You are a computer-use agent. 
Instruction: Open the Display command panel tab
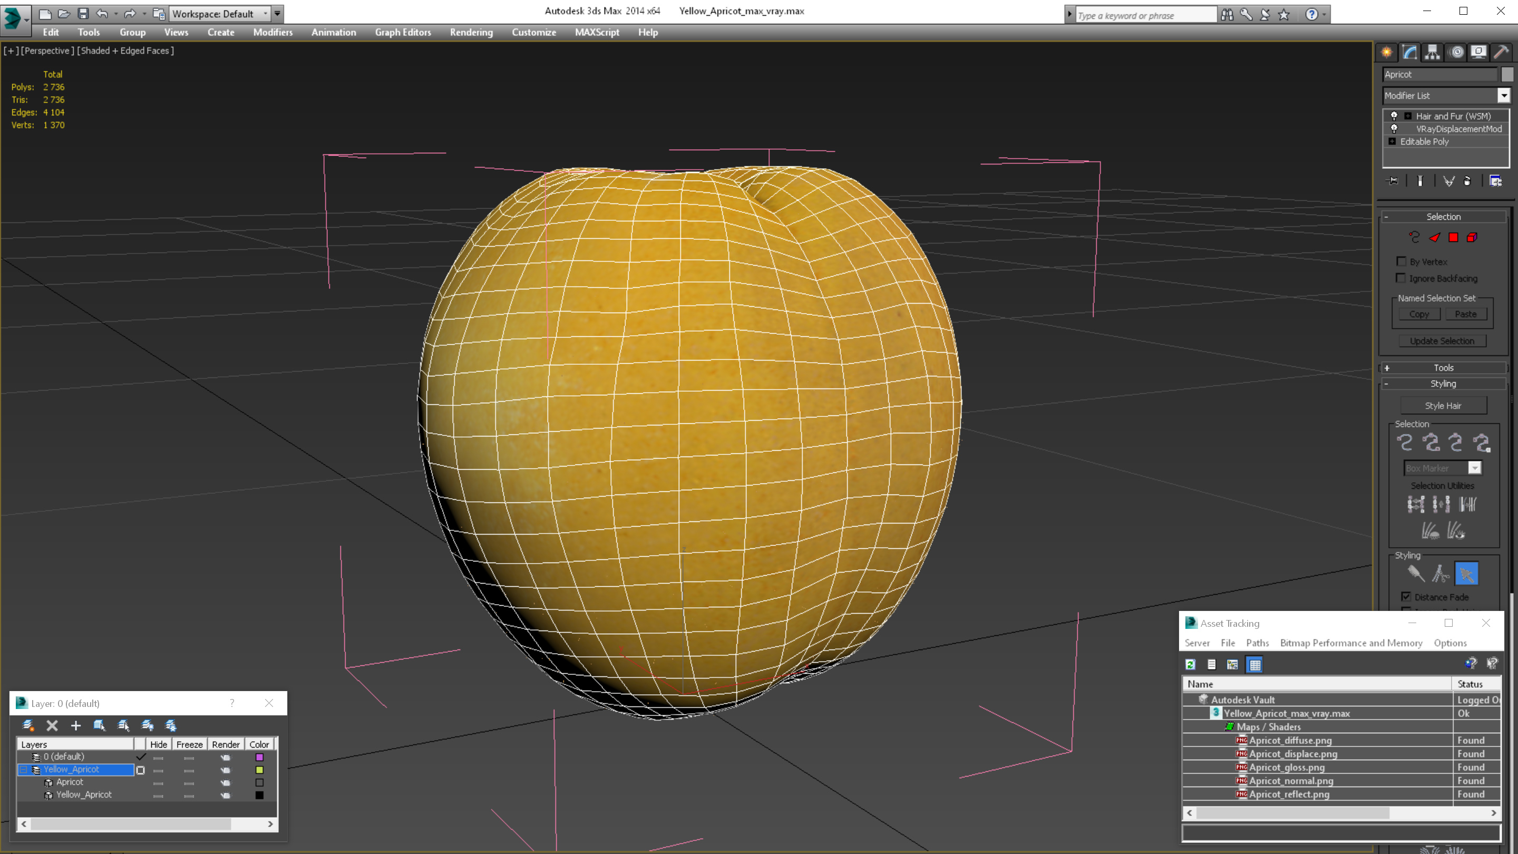click(x=1478, y=52)
